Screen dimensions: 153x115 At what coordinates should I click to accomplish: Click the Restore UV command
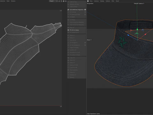point(73,75)
